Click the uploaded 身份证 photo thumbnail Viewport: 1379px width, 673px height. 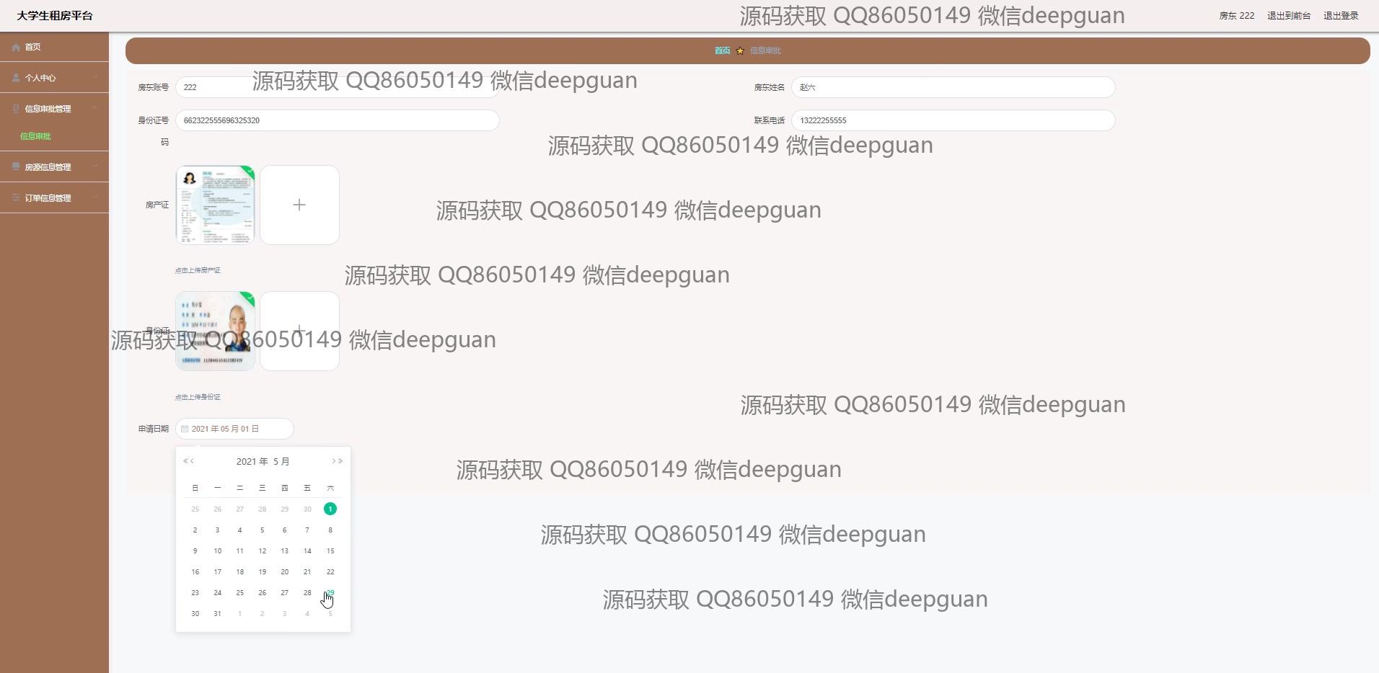point(215,331)
